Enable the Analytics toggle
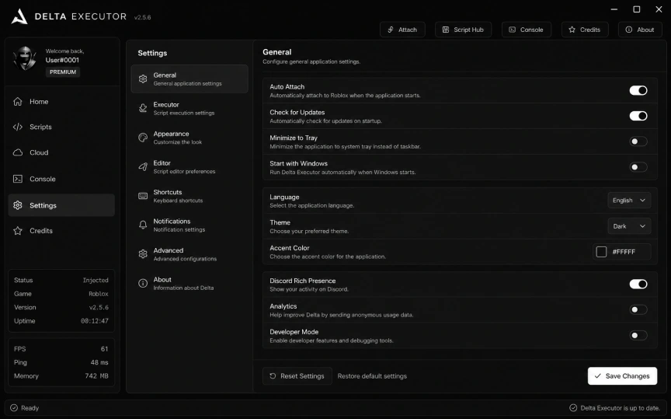The height and width of the screenshot is (419, 671). click(x=638, y=309)
